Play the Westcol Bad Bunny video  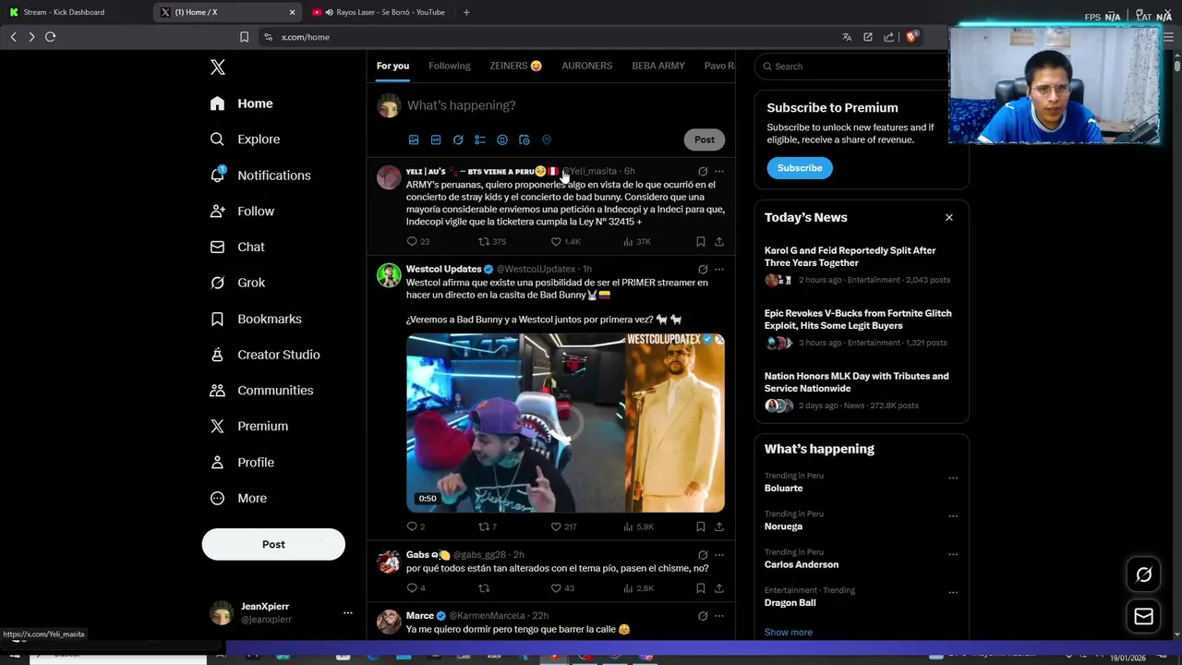(565, 423)
